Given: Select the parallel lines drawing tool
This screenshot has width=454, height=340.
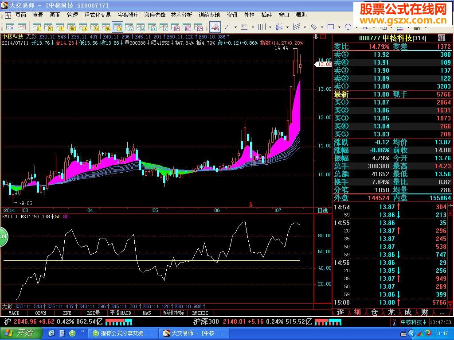Looking at the screenshot, I should [313, 27].
